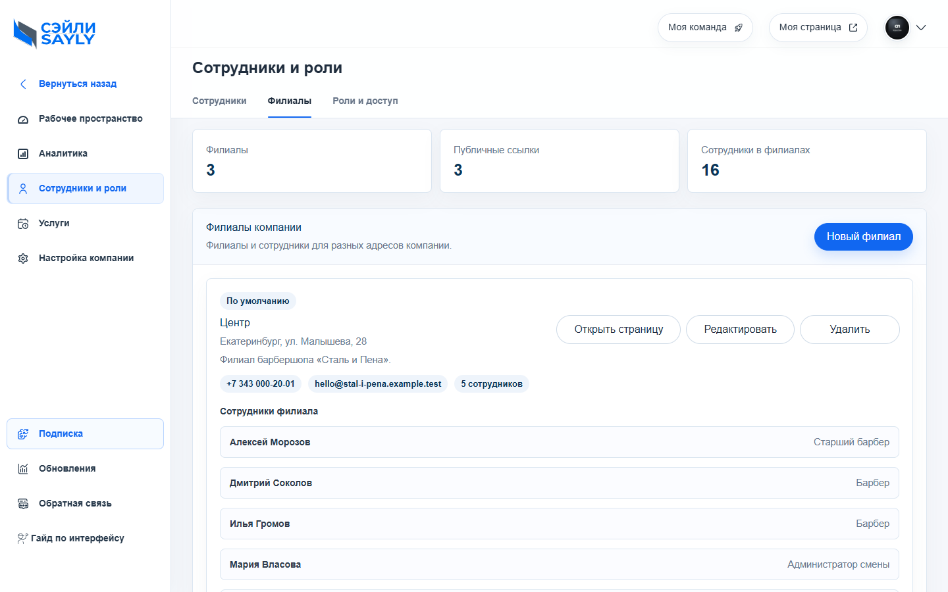Click the subscription icon

23,434
